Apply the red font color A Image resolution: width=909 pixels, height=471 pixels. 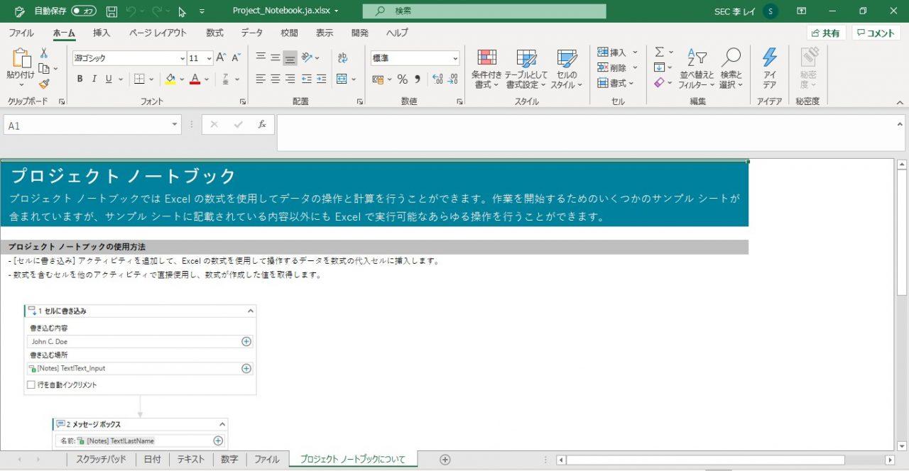coord(195,79)
